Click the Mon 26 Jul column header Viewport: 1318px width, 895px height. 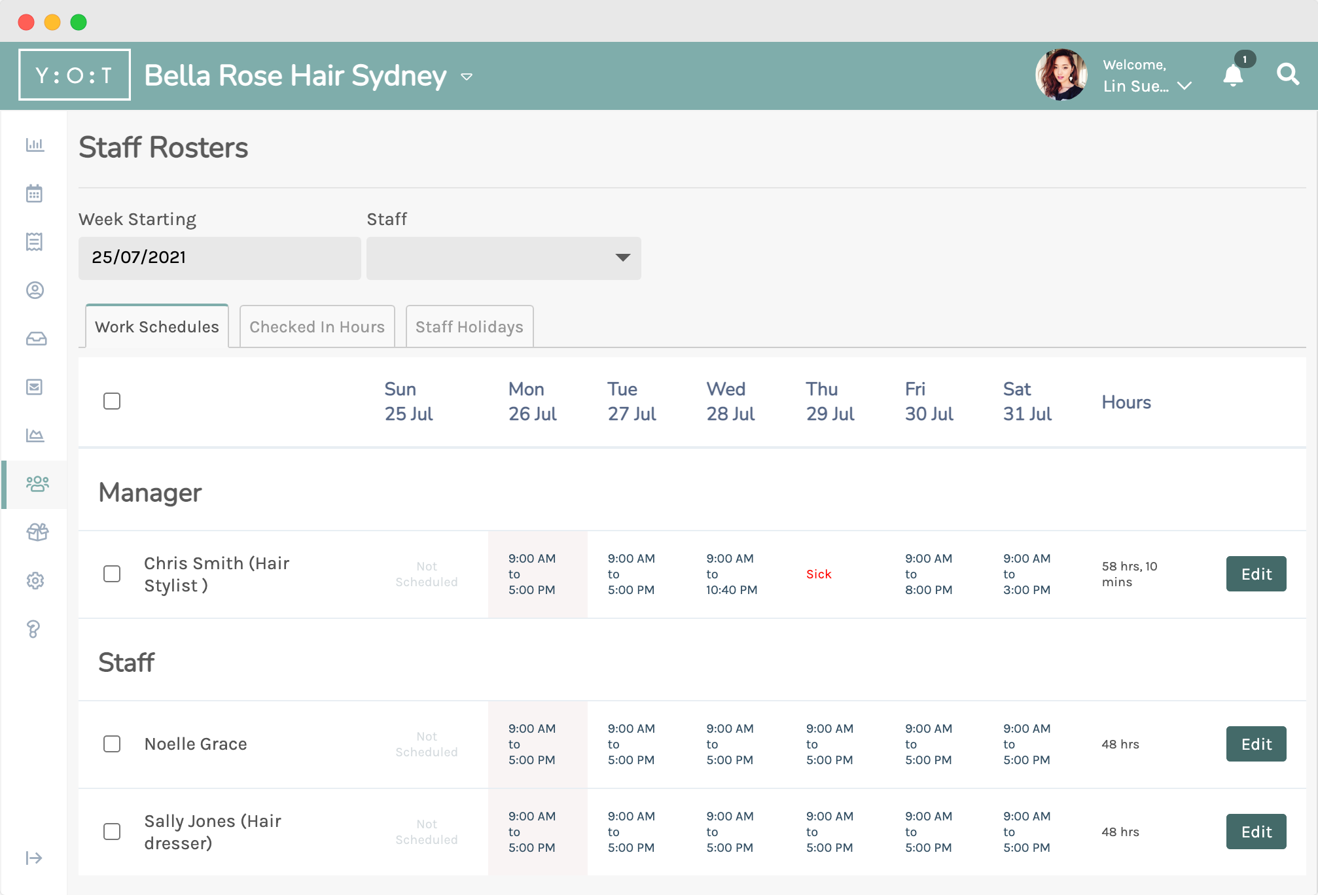click(x=533, y=401)
